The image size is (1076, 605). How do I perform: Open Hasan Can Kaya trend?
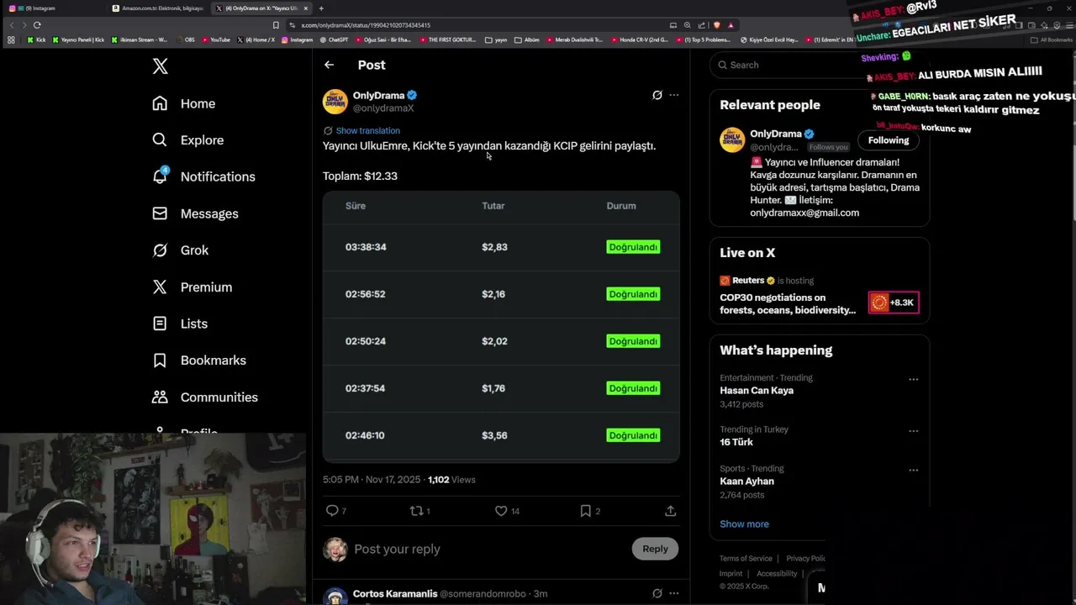click(x=757, y=391)
